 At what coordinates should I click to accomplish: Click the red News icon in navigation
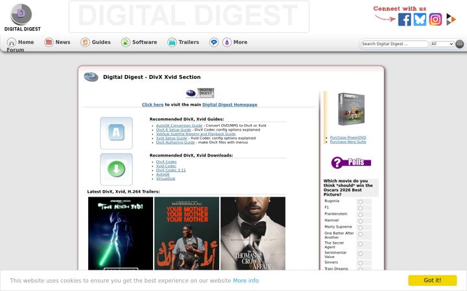click(49, 42)
